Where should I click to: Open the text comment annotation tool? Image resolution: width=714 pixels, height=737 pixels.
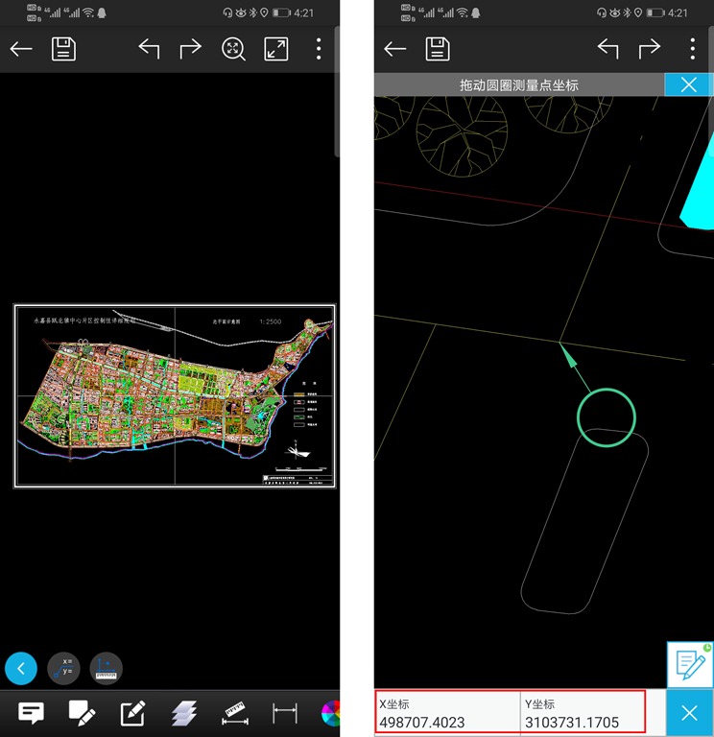point(32,713)
